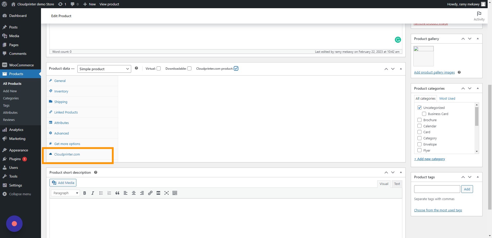Apply italic formatting in short description
492x238 pixels.
(93, 193)
